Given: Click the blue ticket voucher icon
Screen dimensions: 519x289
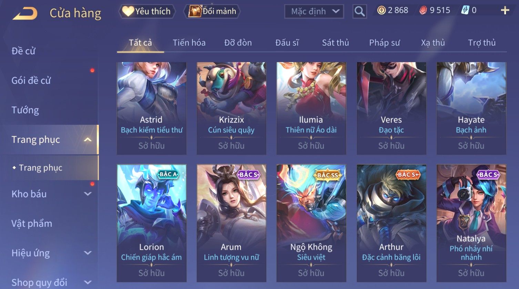Looking at the screenshot, I should tap(465, 11).
